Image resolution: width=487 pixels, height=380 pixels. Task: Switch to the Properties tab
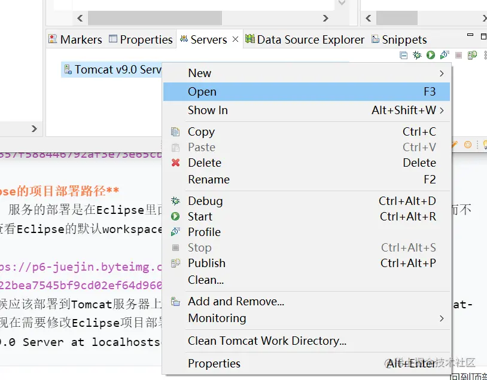[145, 40]
